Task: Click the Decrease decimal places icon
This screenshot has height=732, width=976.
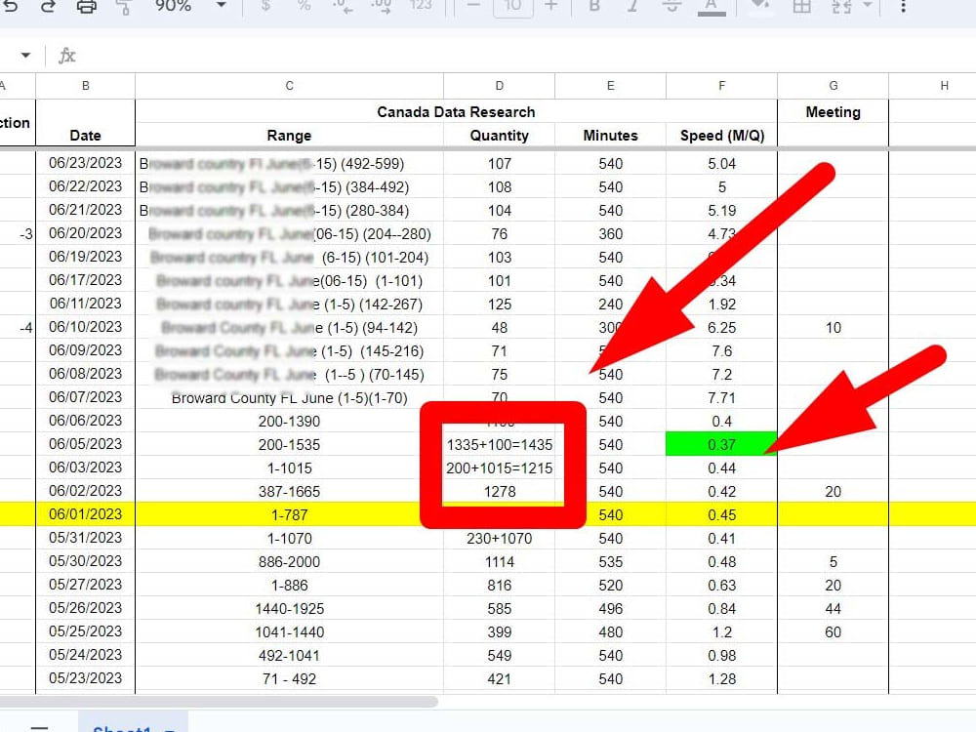Action: point(343,6)
